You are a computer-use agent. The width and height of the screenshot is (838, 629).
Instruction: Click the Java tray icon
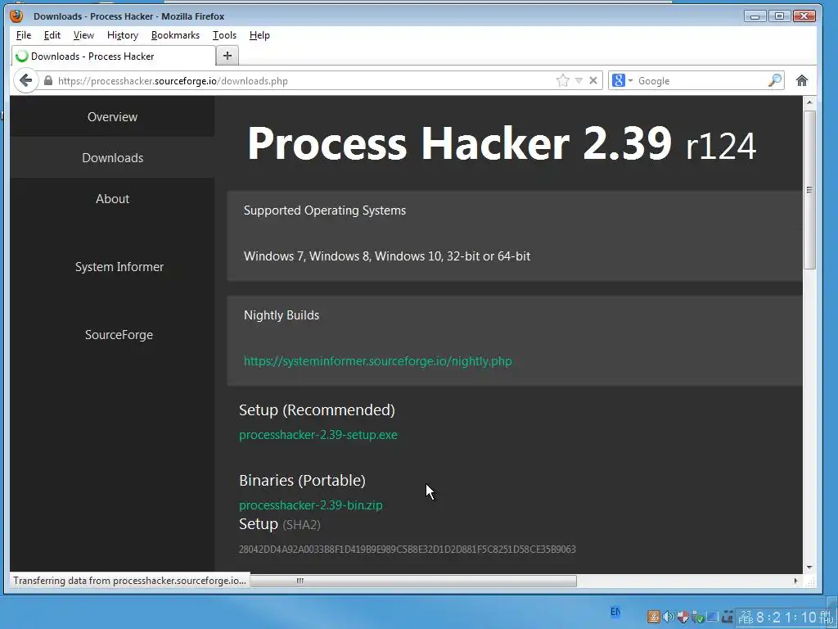653,617
